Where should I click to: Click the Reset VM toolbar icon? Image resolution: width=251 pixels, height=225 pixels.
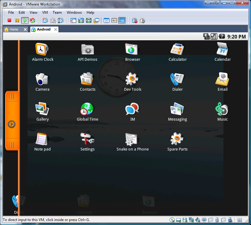coord(32,20)
